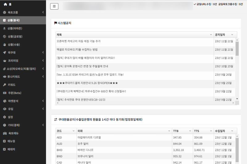
Task: Click the Amazon icon beside 상품(아마존)
Action: click(x=4, y=28)
